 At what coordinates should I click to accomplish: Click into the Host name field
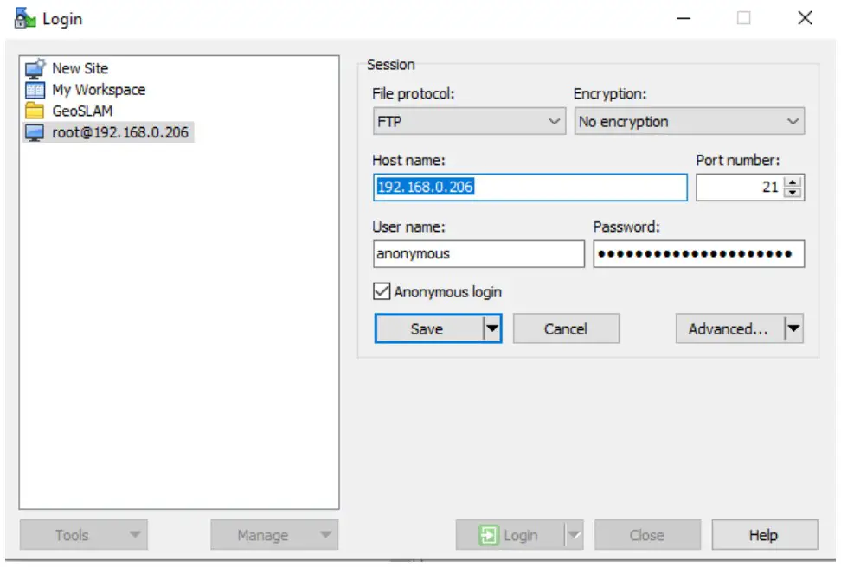pos(530,187)
